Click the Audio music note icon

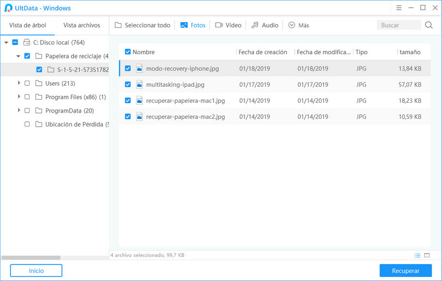point(255,25)
